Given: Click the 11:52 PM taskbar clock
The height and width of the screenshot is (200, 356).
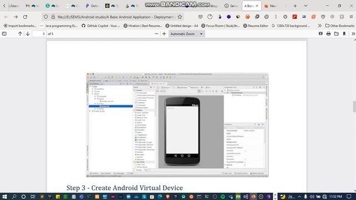Looking at the screenshot, I should pyautogui.click(x=335, y=197).
